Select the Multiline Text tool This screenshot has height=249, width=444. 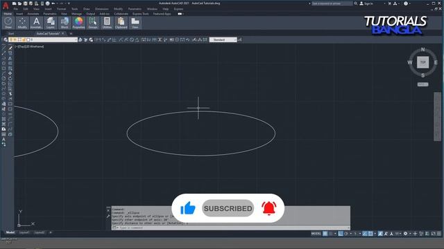pyautogui.click(x=3, y=140)
